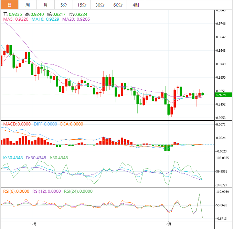Image resolution: width=234 pixels, height=231 pixels.
Task: Switch to the 4时 timeframe tab
Action: pyautogui.click(x=136, y=5)
